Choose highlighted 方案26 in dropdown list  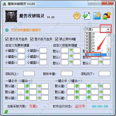(x=96, y=55)
